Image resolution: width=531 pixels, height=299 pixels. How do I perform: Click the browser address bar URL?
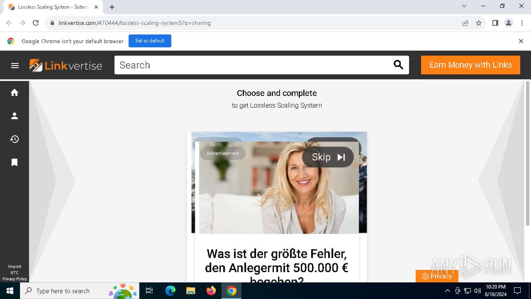135,23
